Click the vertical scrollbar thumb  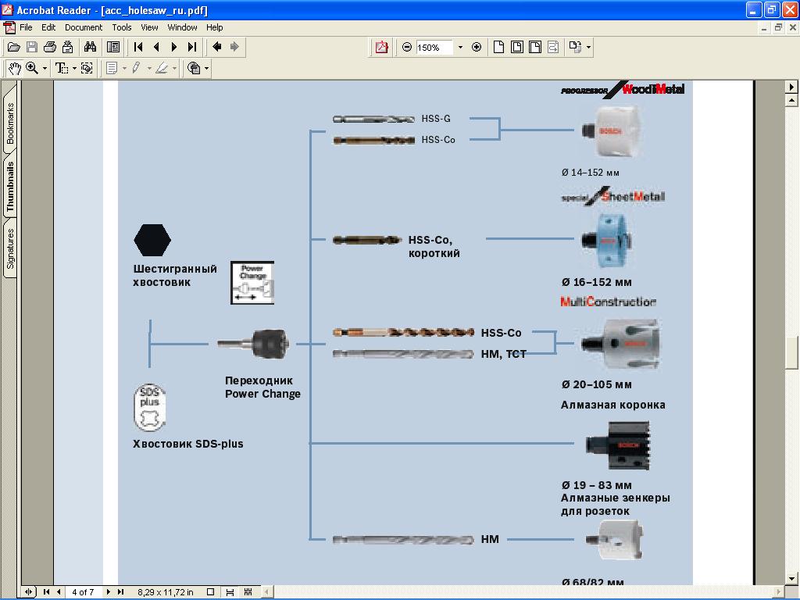(792, 352)
